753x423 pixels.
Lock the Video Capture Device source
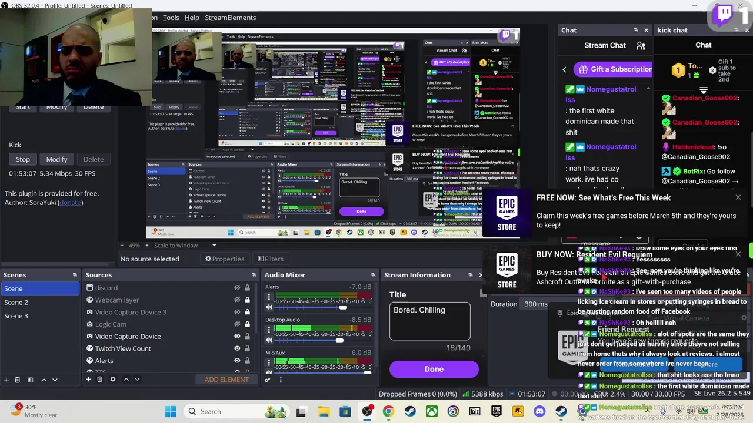[247, 336]
